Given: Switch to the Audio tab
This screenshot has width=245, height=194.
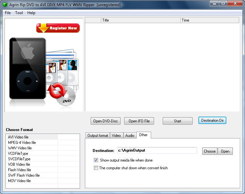Looking at the screenshot, I should (x=130, y=136).
